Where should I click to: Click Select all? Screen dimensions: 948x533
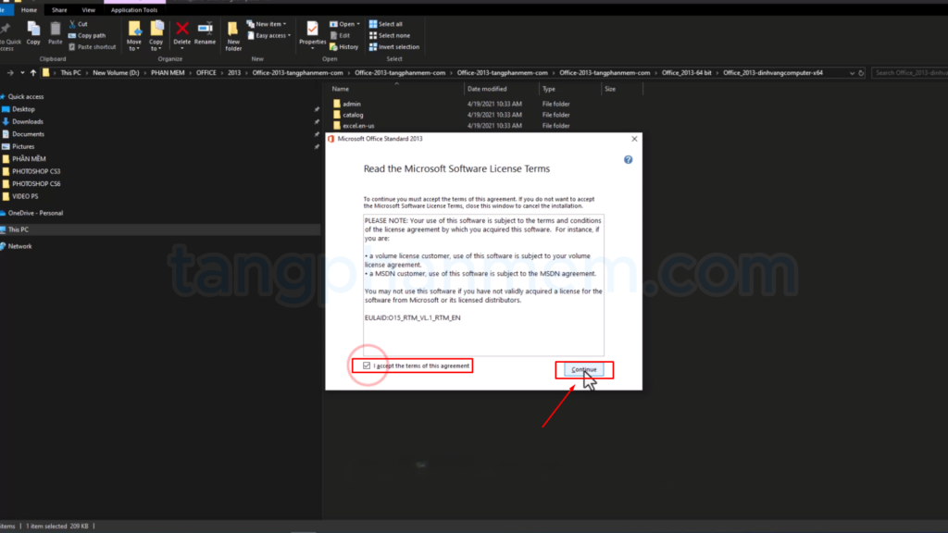tap(386, 24)
